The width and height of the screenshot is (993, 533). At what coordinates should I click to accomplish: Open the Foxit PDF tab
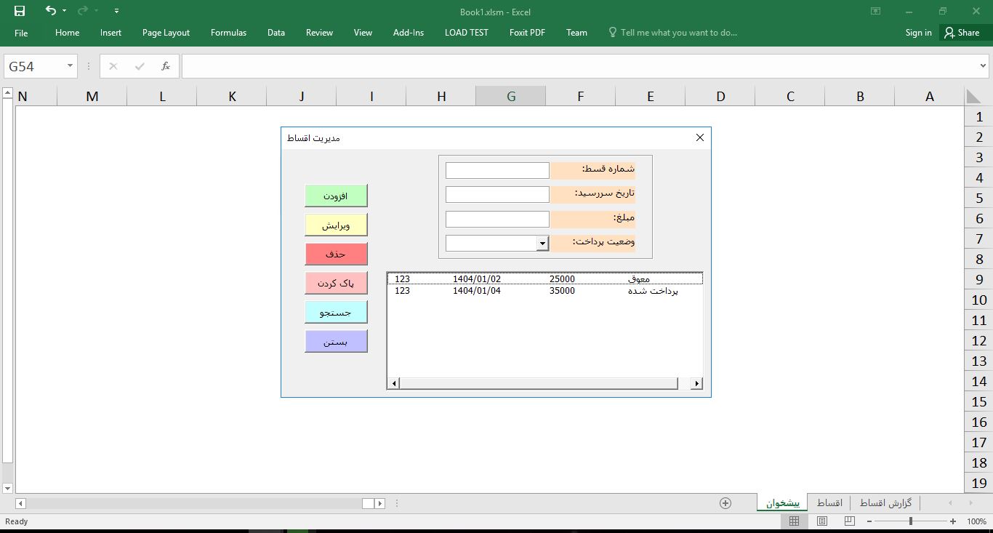click(527, 33)
